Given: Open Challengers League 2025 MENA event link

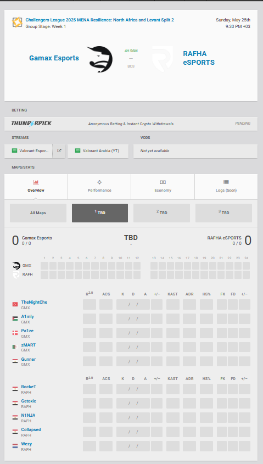Looking at the screenshot, I should pyautogui.click(x=100, y=20).
